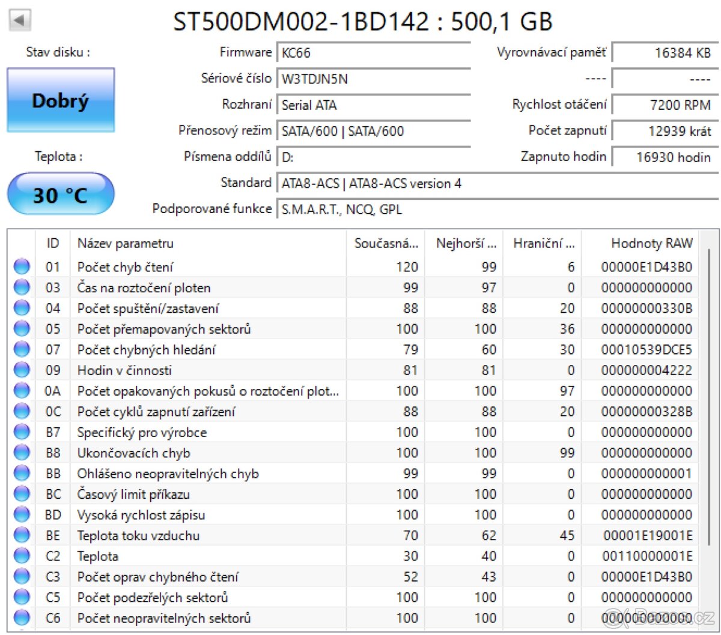Click the indicator for Počet přemapovaných sektorů

tap(21, 328)
